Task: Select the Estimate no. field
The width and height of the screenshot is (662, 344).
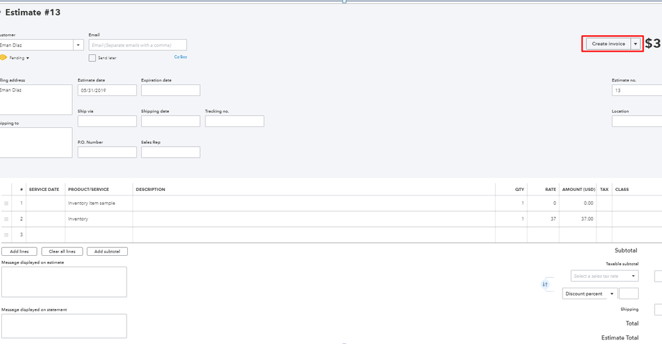Action: click(637, 90)
